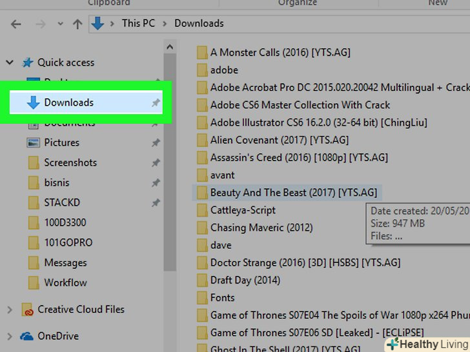Open the recent locations dropdown chevron
This screenshot has height=352, width=470.
60,24
